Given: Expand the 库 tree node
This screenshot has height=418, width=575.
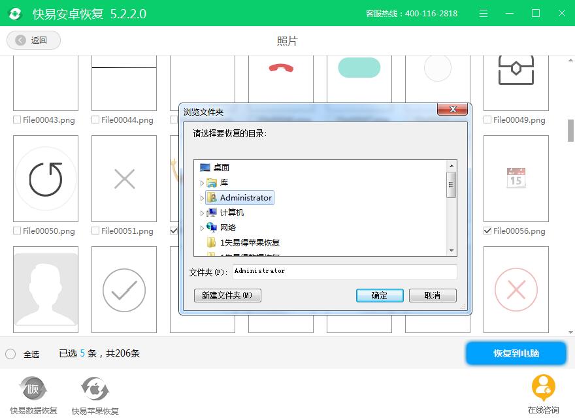Looking at the screenshot, I should (202, 183).
